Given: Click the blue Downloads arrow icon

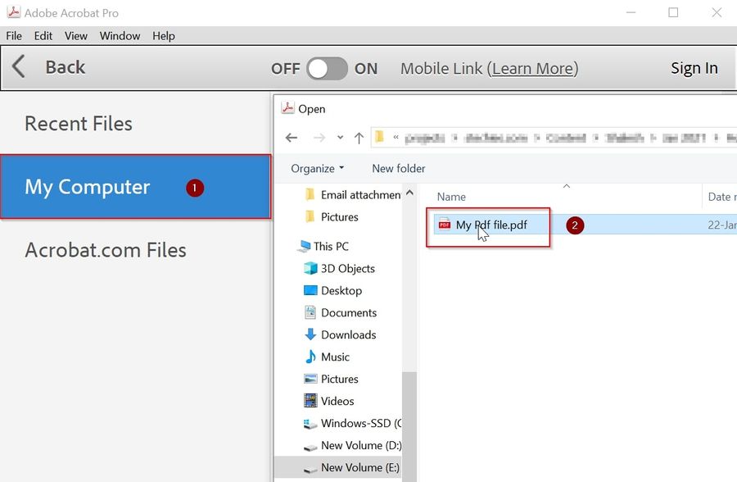Looking at the screenshot, I should tap(310, 334).
